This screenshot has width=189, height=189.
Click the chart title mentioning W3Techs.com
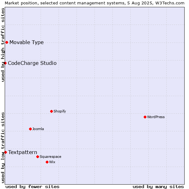pyautogui.click(x=94, y=3)
